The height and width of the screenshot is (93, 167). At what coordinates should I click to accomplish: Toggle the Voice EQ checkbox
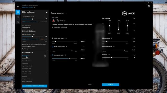[x=103, y=18]
